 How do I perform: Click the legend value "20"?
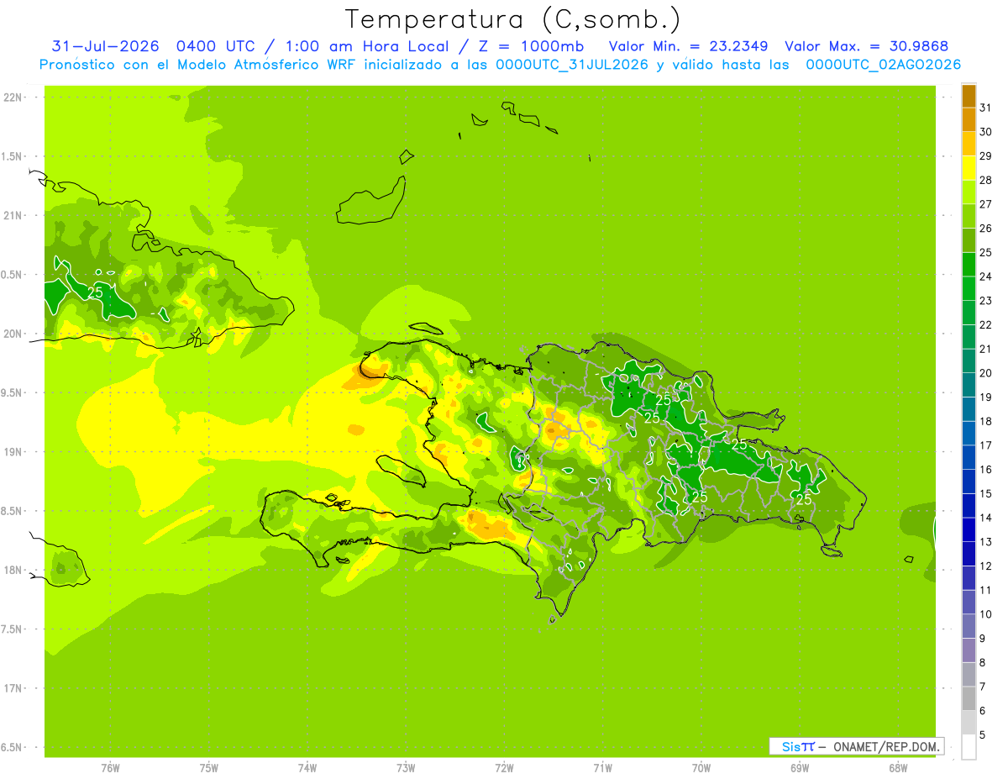pos(985,373)
